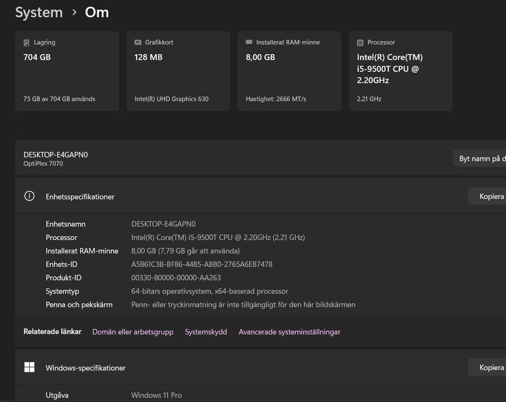Collapse the Windows-specifikationer section header

(260, 368)
